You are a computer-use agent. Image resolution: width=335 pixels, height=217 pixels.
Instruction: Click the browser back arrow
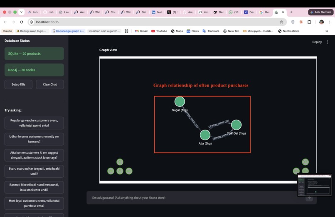(5, 22)
